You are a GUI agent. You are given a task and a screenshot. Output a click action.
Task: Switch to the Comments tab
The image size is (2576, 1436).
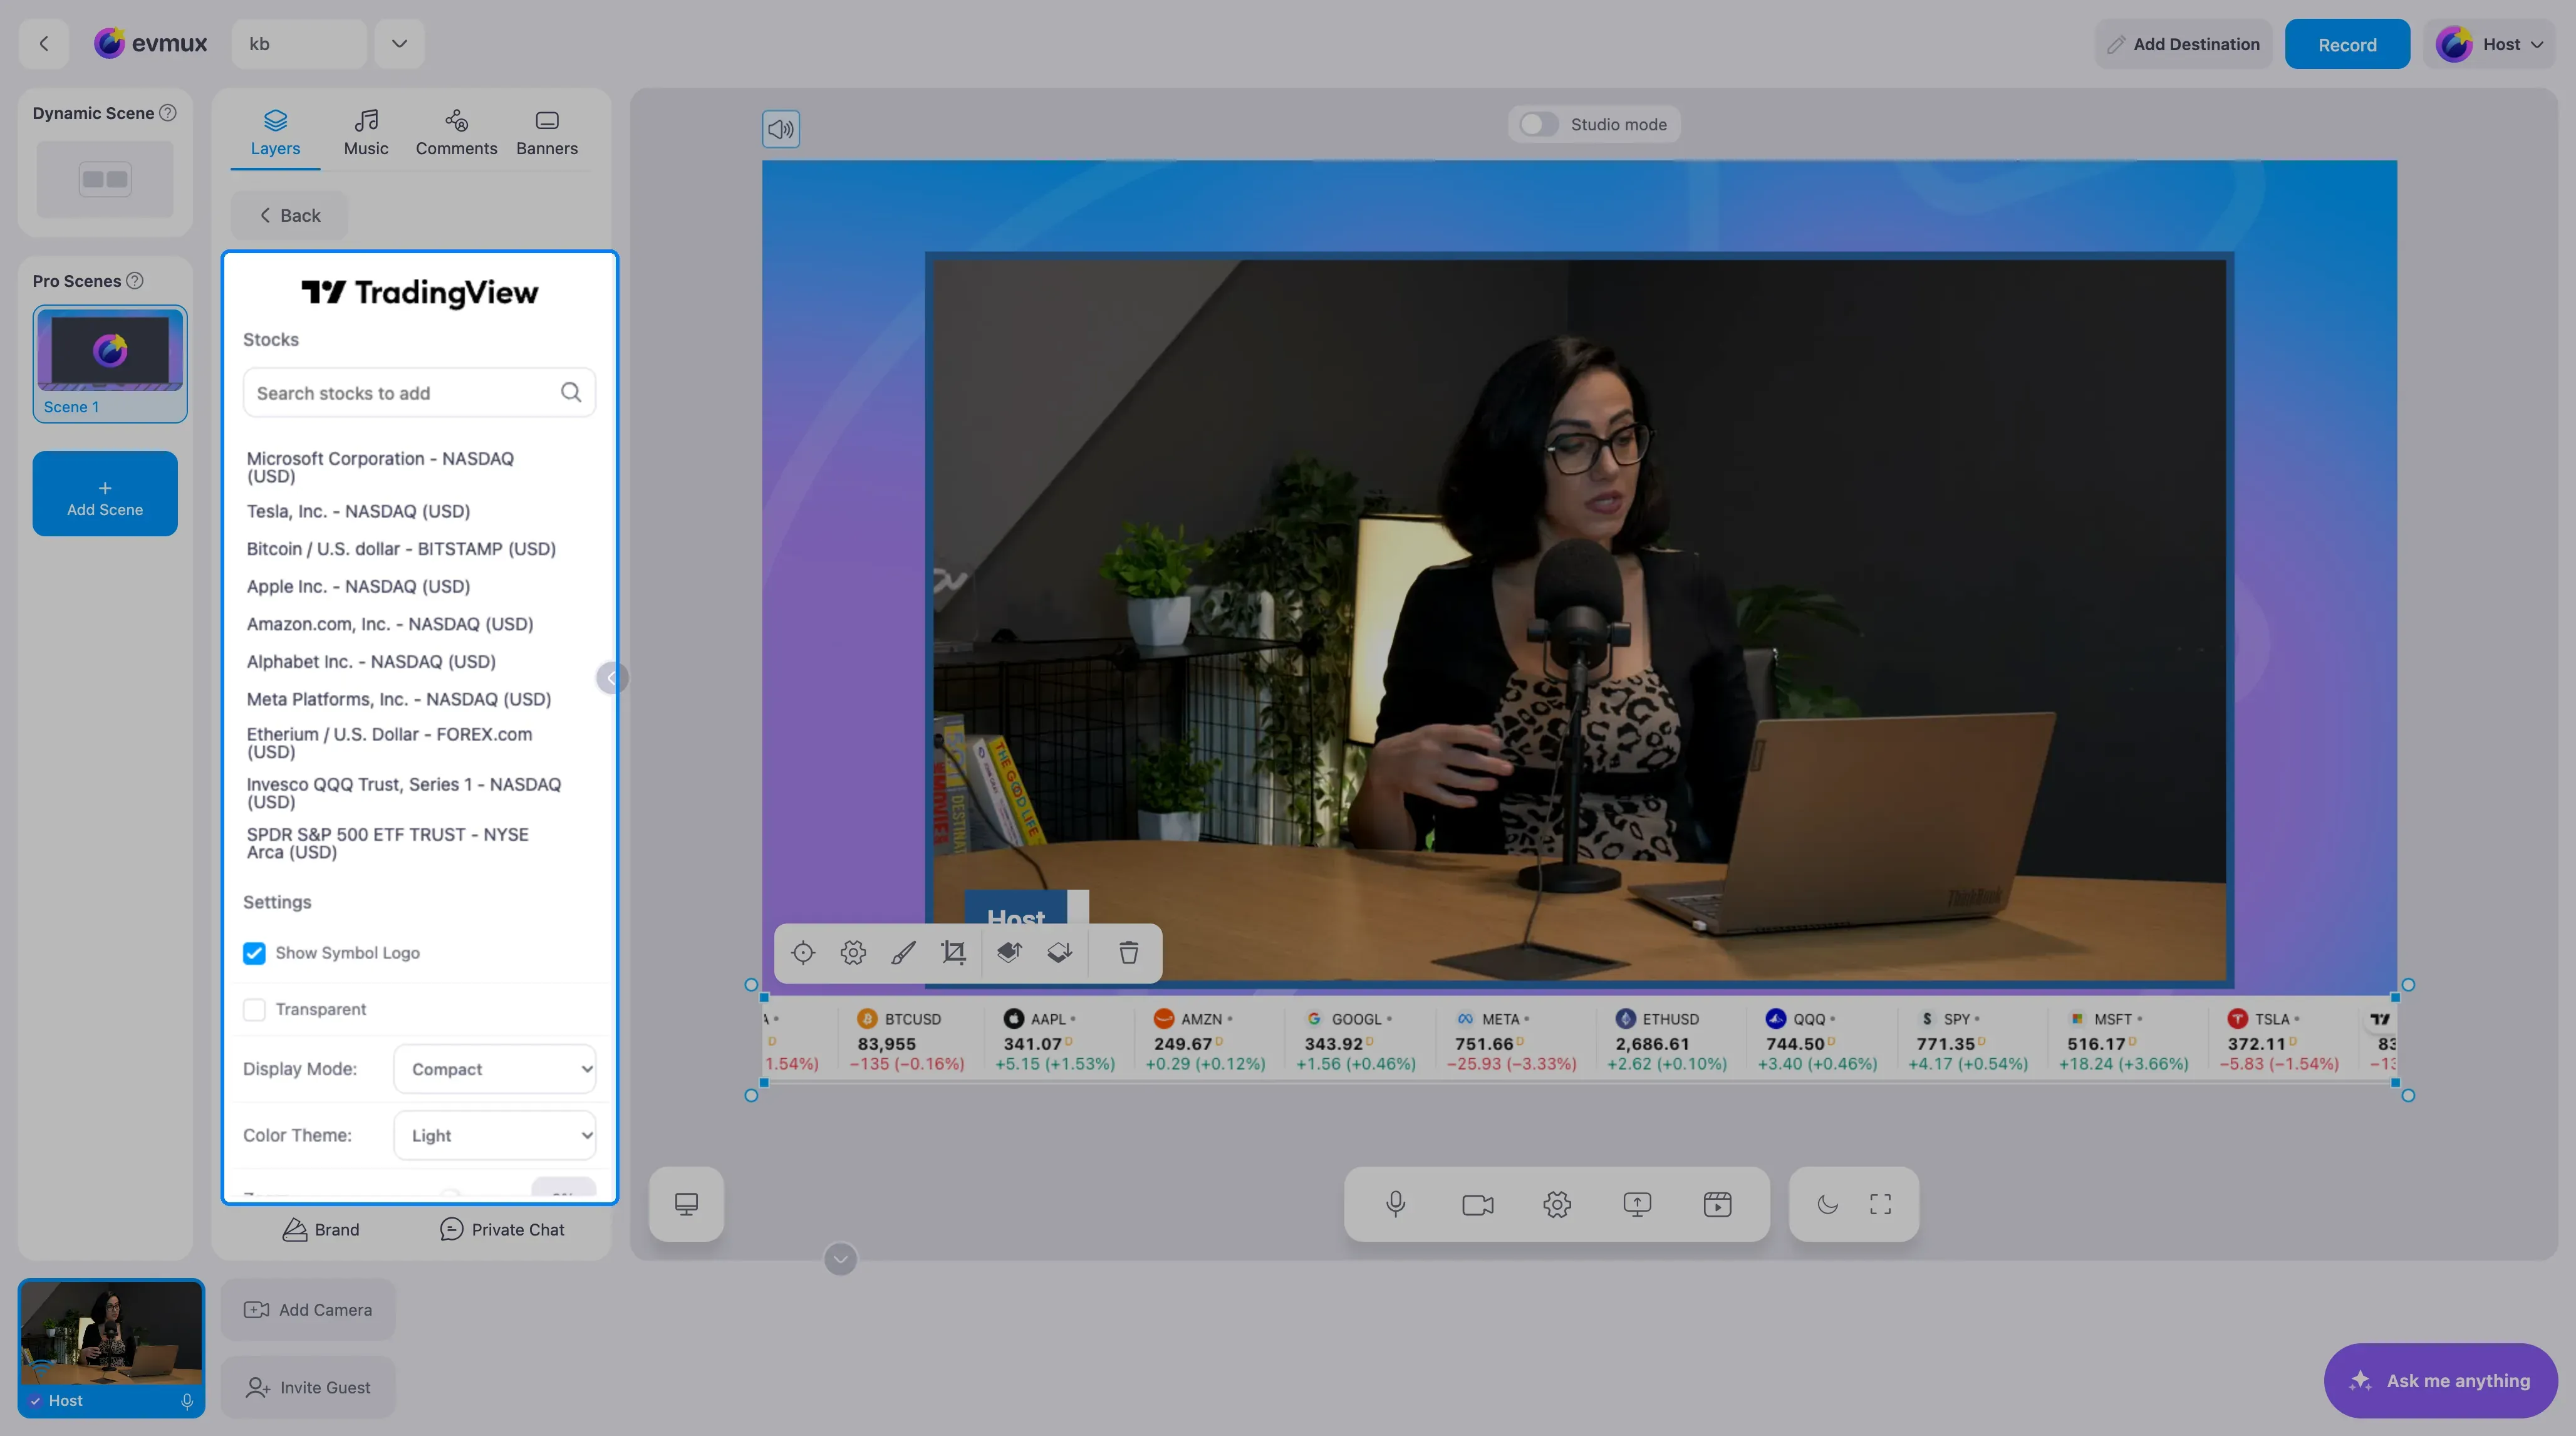pyautogui.click(x=456, y=133)
